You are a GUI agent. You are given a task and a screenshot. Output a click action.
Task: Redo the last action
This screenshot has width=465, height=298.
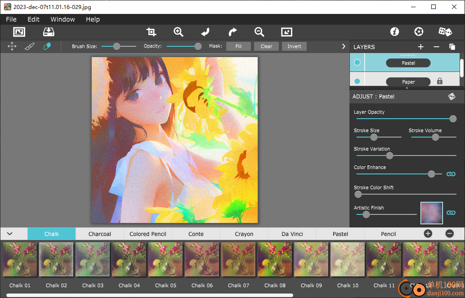pos(232,32)
